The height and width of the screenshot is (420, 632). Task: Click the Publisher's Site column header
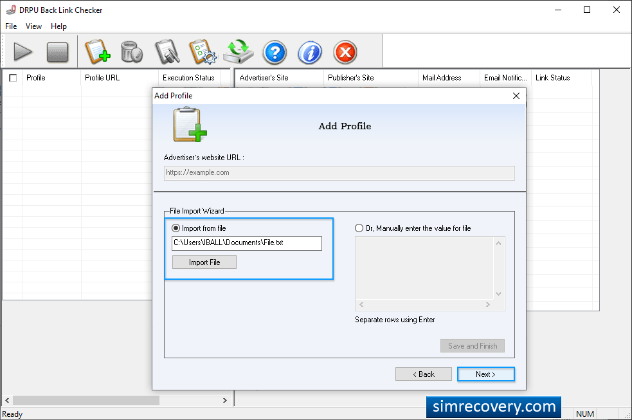[x=371, y=78]
